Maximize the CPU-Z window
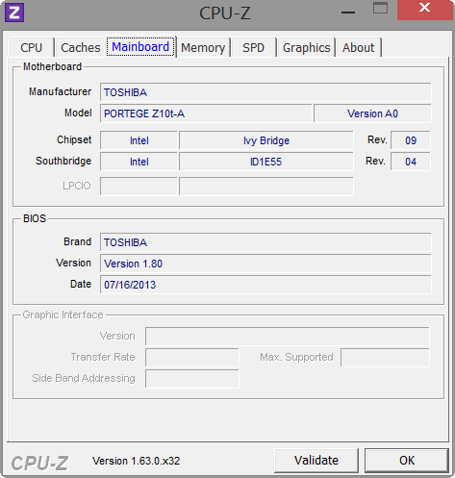Screen dimensions: 455x478 tap(380, 9)
